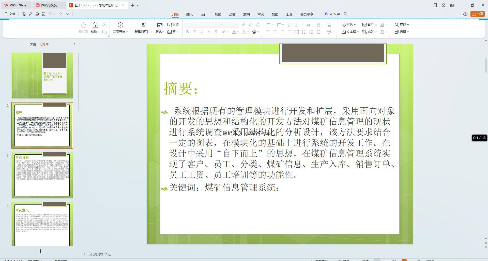The height and width of the screenshot is (261, 488).
Task: Toggle align text right
Action: (282, 32)
